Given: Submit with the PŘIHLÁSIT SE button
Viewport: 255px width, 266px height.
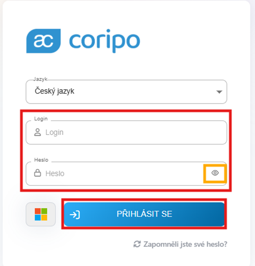Looking at the screenshot, I should coord(144,214).
